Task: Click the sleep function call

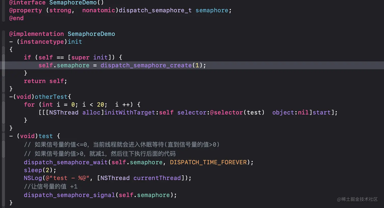Action: [33, 170]
